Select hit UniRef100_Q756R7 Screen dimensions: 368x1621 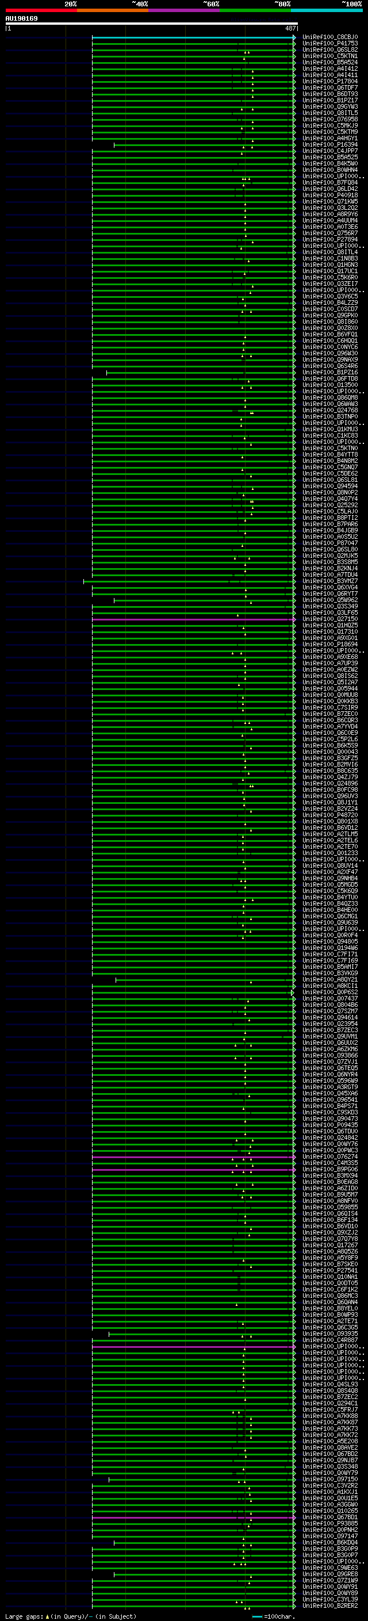pos(330,233)
